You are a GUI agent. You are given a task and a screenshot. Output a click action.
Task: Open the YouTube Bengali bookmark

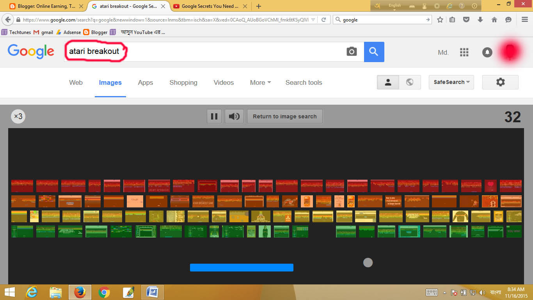point(137,32)
